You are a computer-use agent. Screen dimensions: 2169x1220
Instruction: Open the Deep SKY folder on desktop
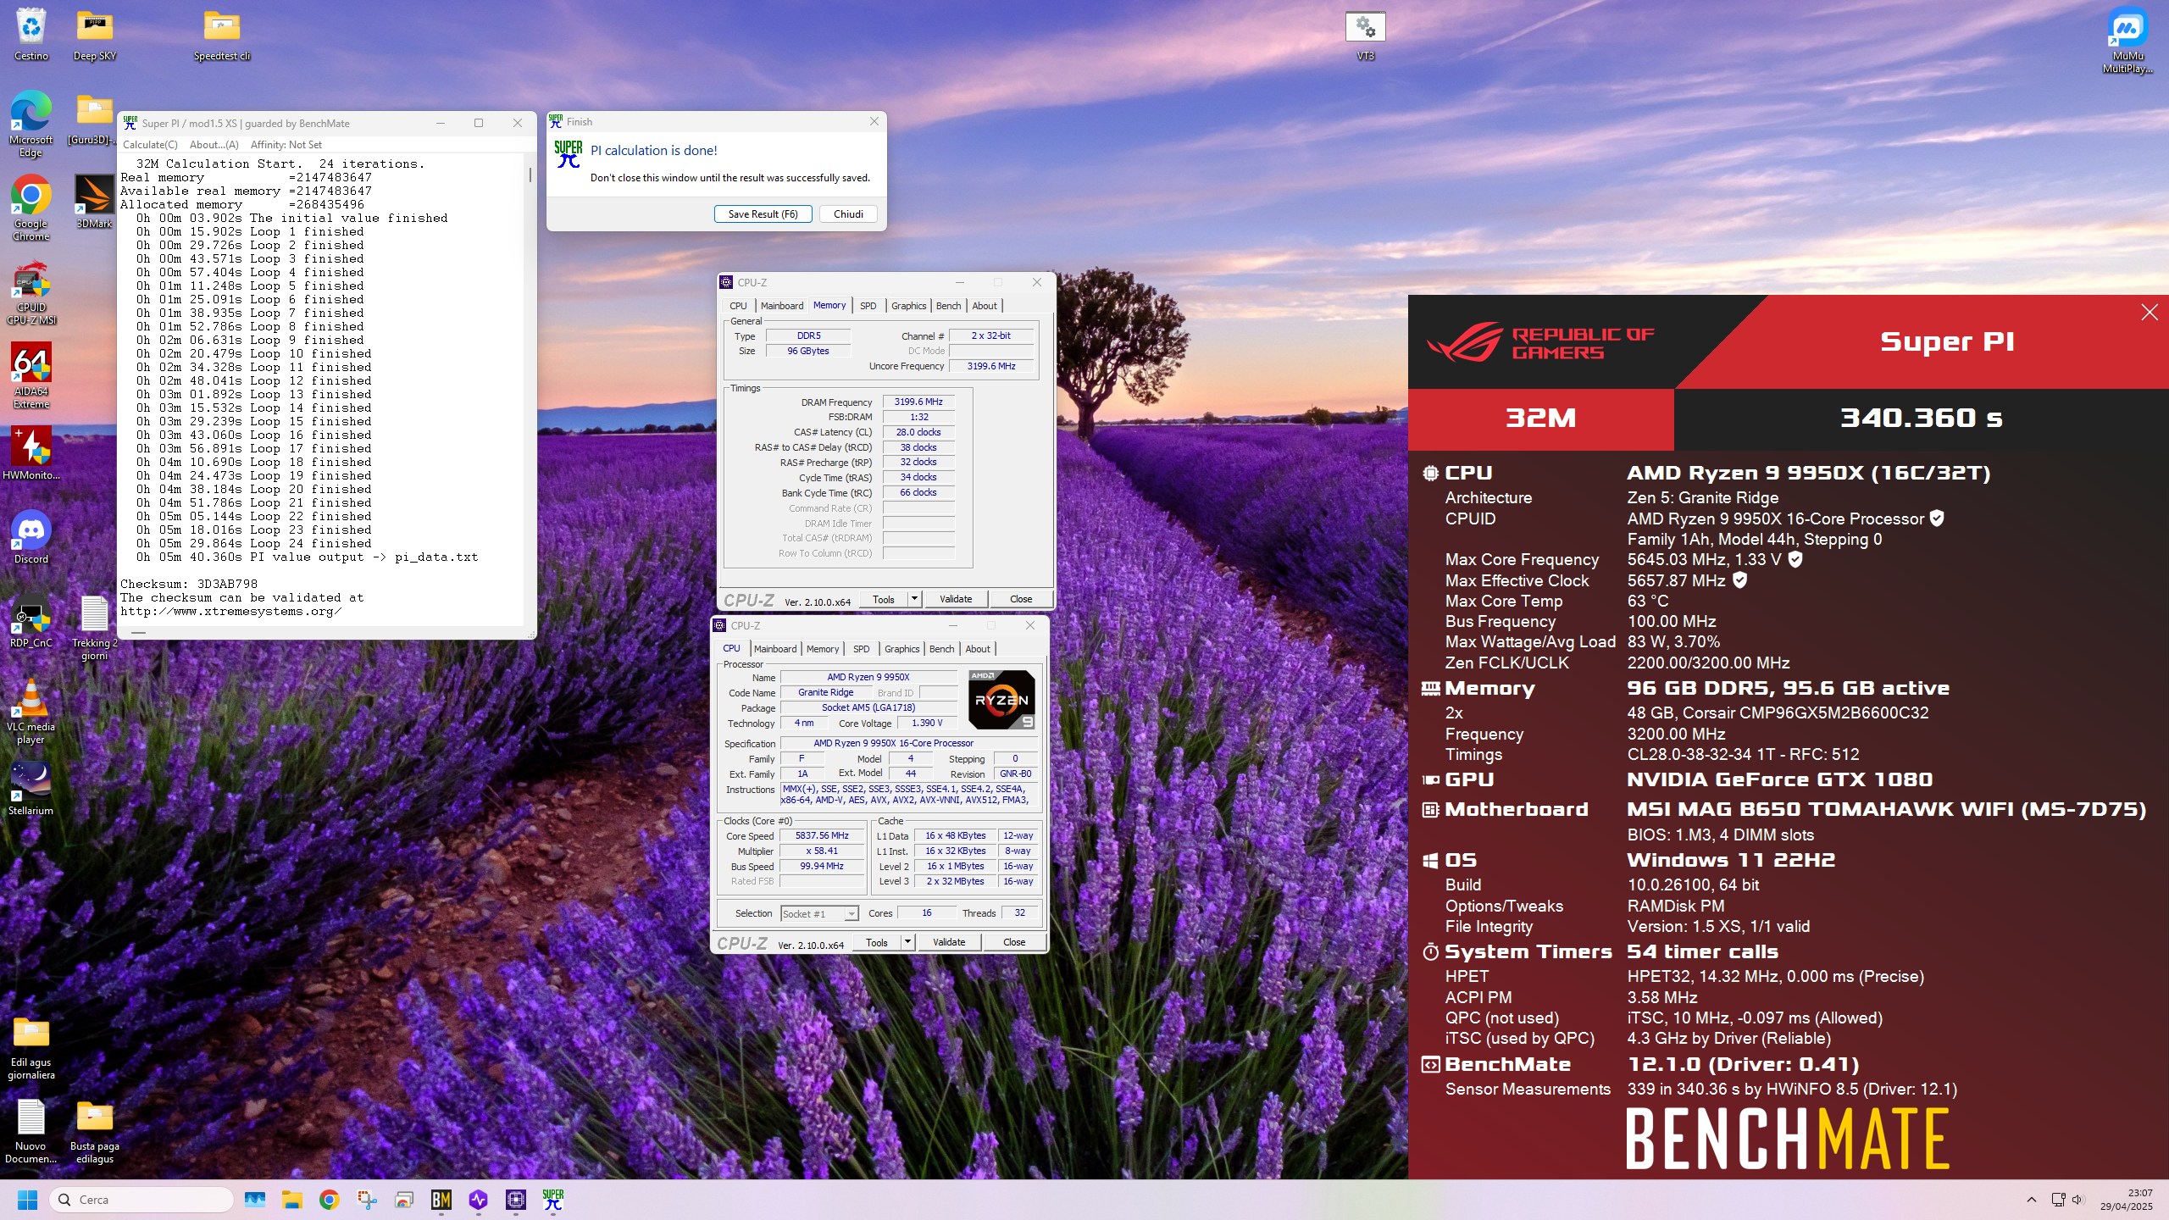point(95,34)
